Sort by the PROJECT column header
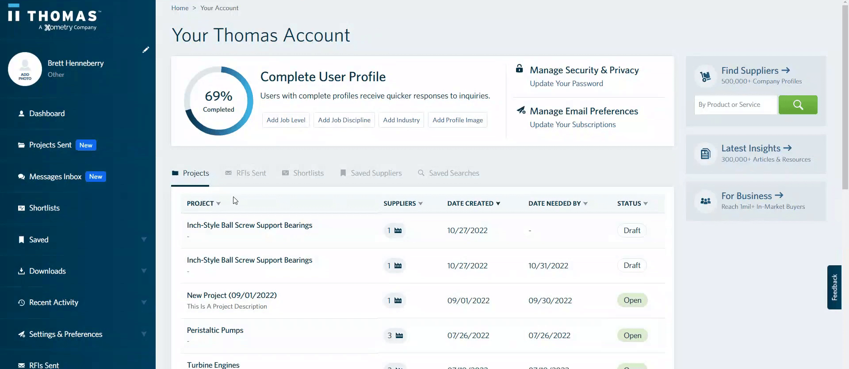The height and width of the screenshot is (369, 849). [203, 203]
